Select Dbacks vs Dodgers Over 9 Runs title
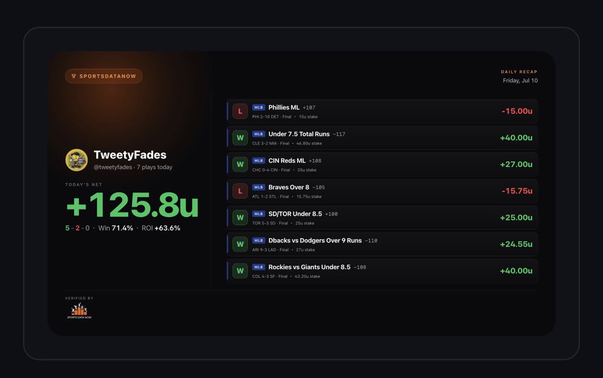603x378 pixels. [x=315, y=240]
